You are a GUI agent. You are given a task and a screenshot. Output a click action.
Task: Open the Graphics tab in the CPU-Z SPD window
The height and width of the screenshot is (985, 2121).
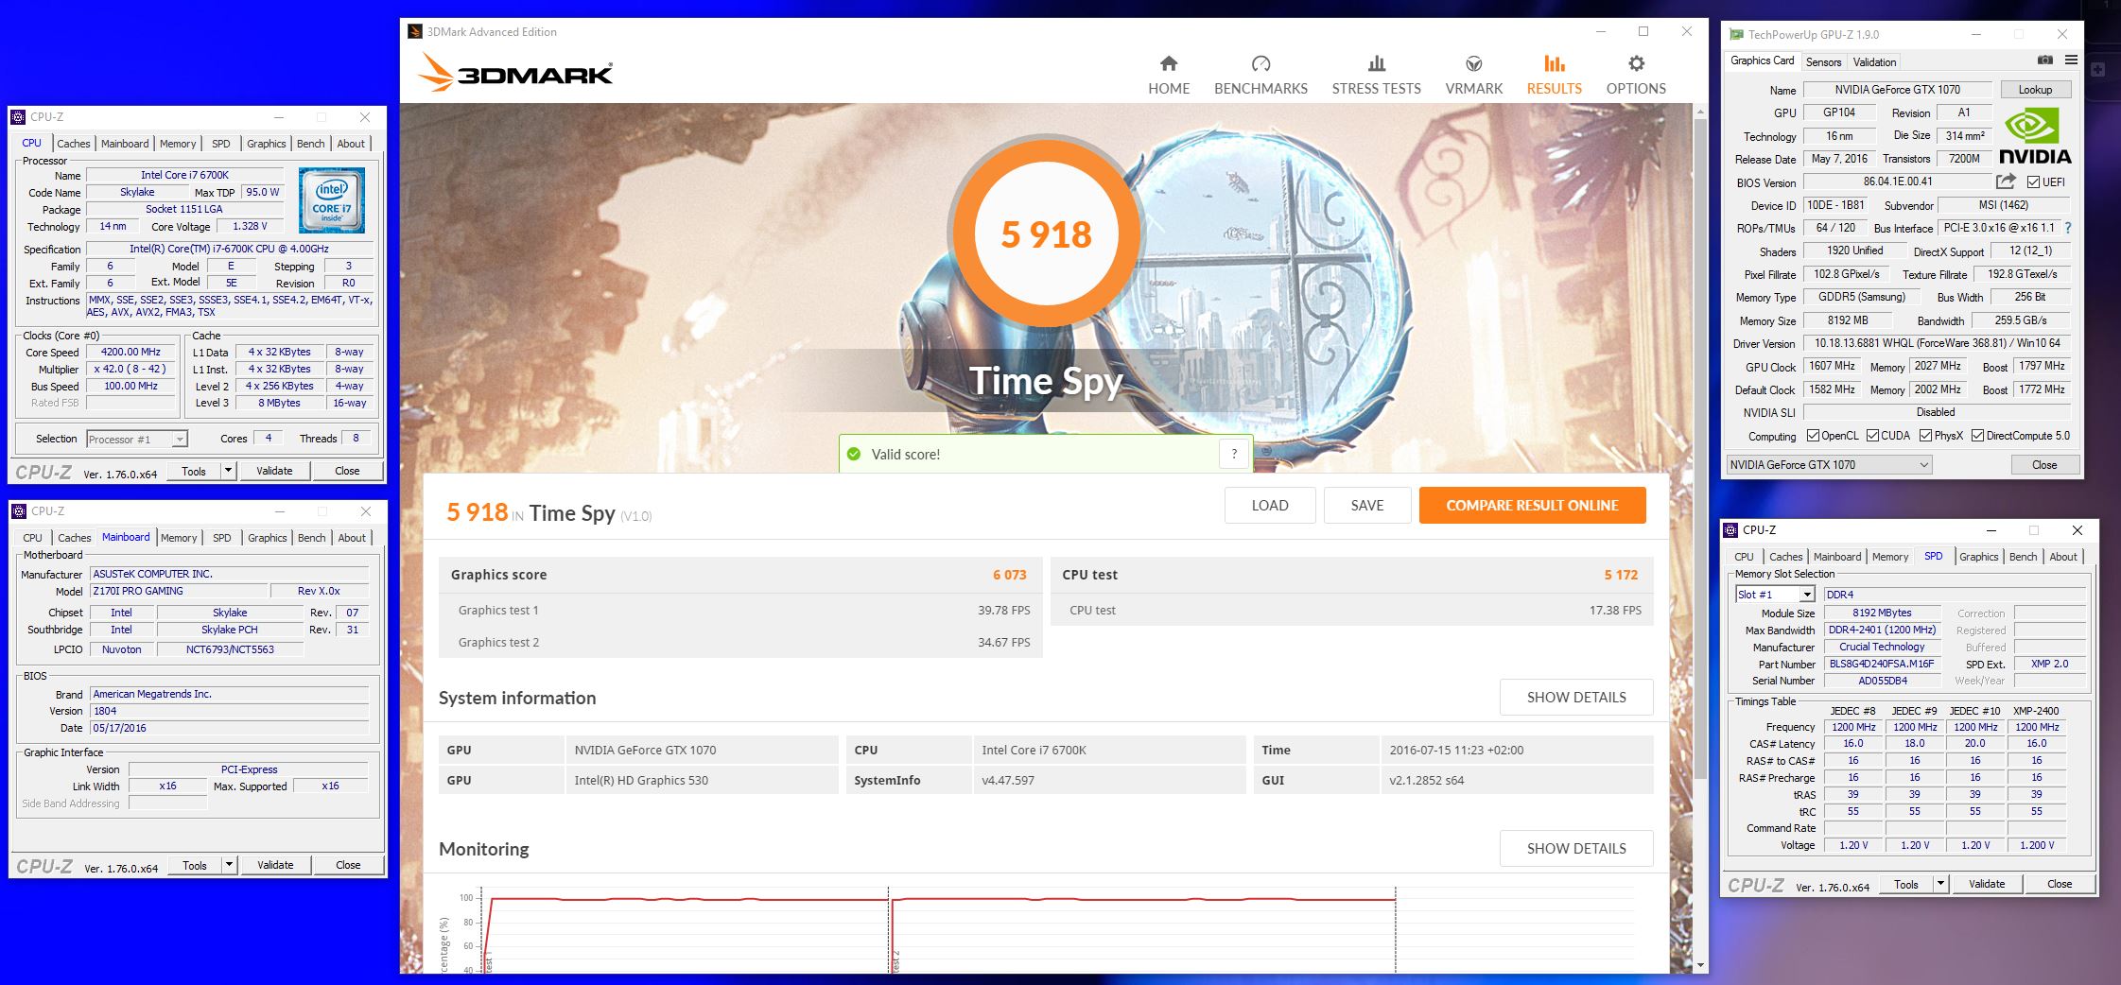click(1979, 557)
